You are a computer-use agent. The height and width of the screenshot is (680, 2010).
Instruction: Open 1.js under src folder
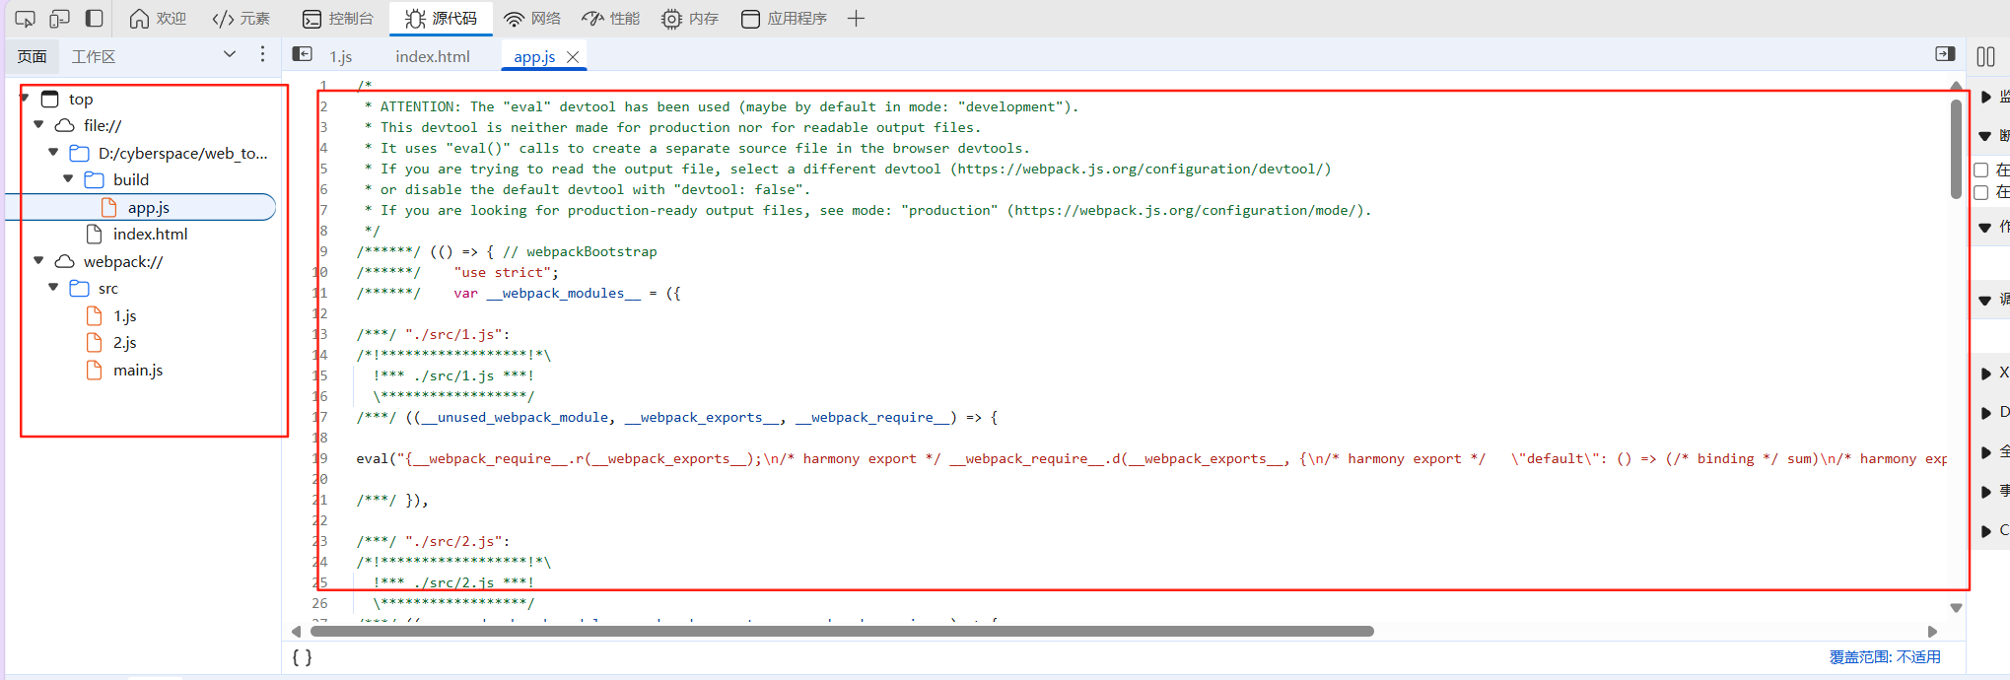point(124,315)
